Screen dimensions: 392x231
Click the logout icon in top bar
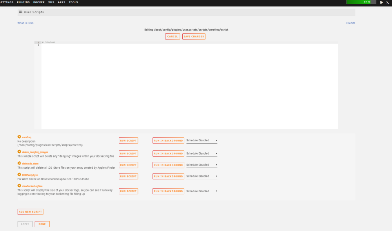click(x=381, y=2)
